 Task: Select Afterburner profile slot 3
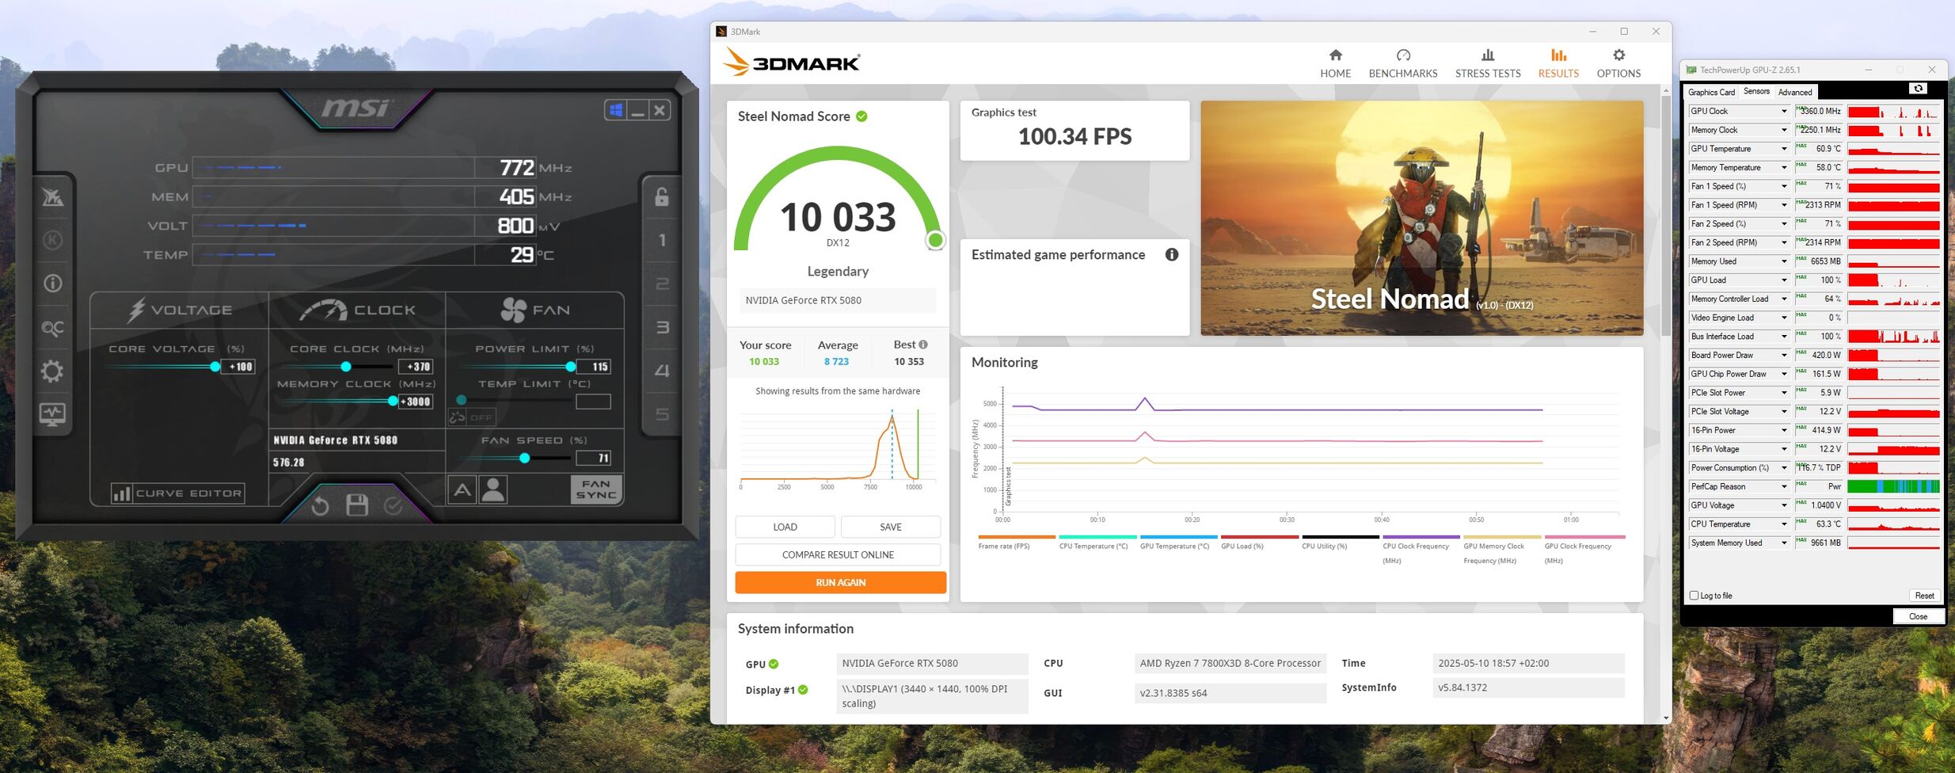[662, 327]
